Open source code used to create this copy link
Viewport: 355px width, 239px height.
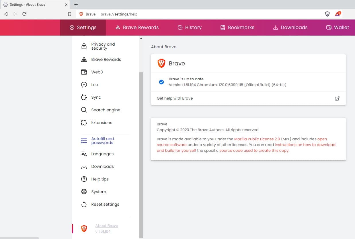click(x=254, y=150)
